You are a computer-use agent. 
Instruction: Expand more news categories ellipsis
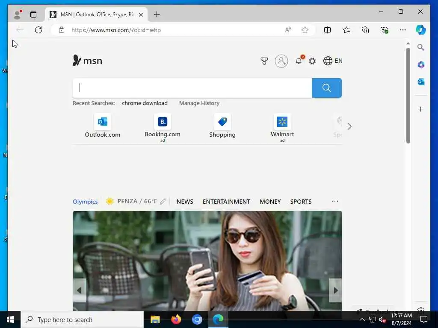(x=335, y=201)
